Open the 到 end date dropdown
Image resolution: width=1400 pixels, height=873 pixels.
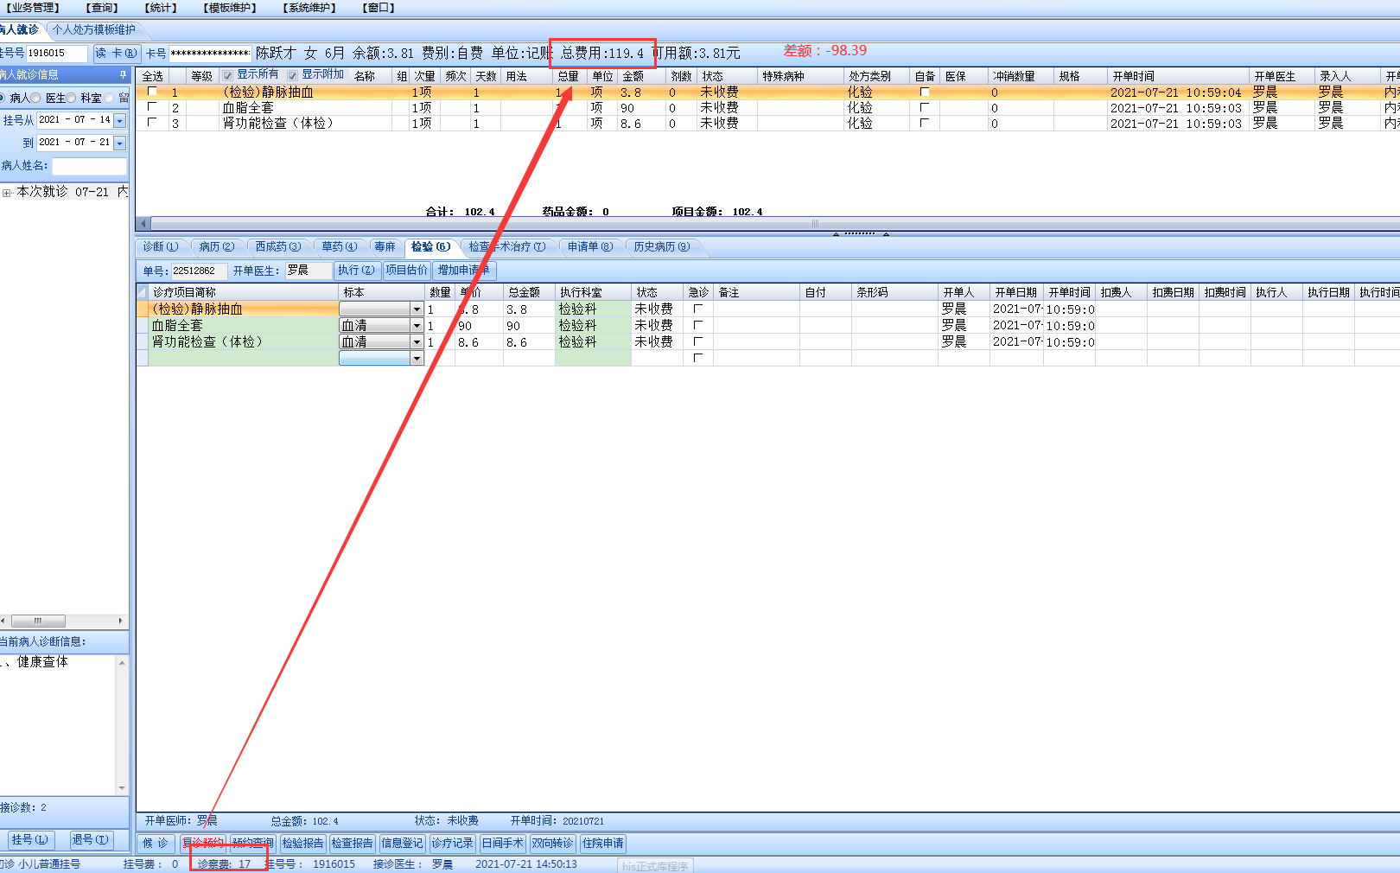(120, 143)
